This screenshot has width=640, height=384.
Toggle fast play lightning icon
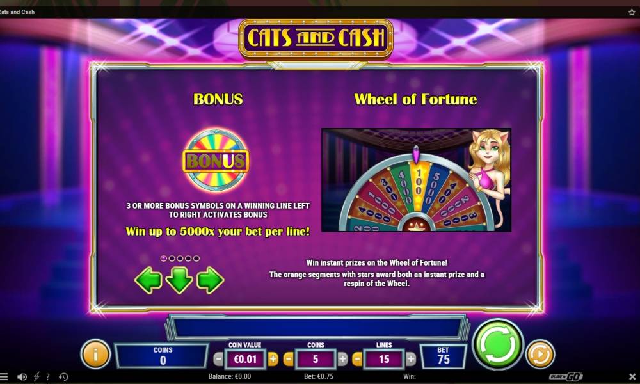click(36, 377)
